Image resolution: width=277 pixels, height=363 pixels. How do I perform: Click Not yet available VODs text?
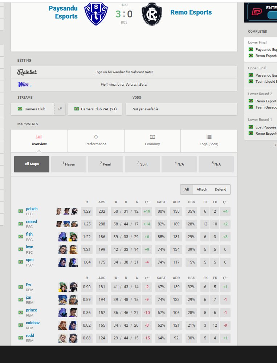[145, 109]
